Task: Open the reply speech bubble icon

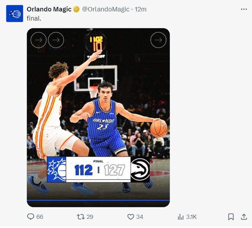Action: (31, 217)
